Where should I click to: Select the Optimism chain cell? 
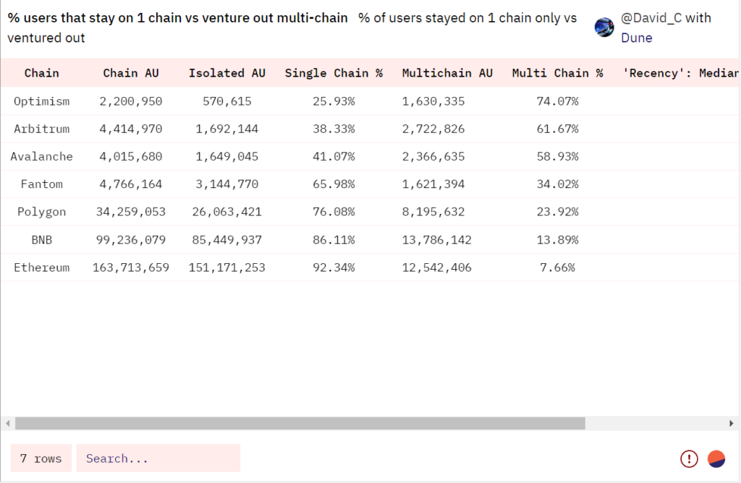click(x=41, y=101)
